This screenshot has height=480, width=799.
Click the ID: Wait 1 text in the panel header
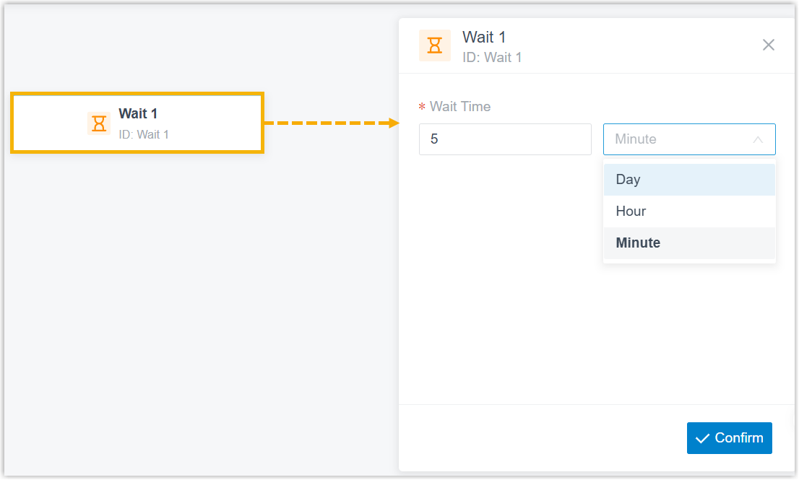tap(492, 58)
